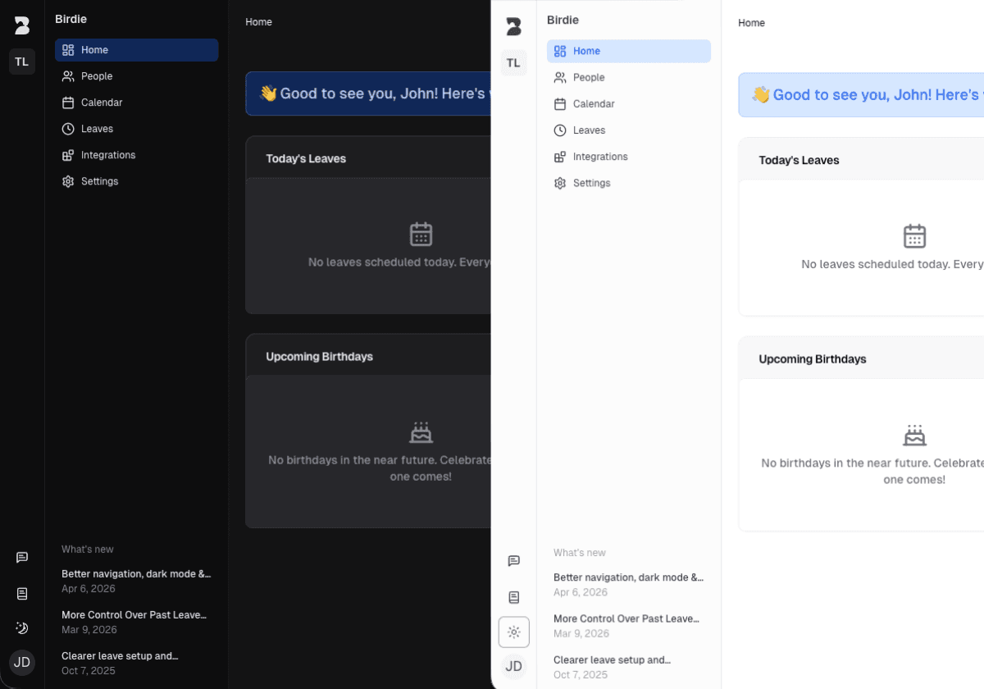Image resolution: width=984 pixels, height=689 pixels.
Task: Open the "Better navigation, dark mode" update
Action: point(136,573)
